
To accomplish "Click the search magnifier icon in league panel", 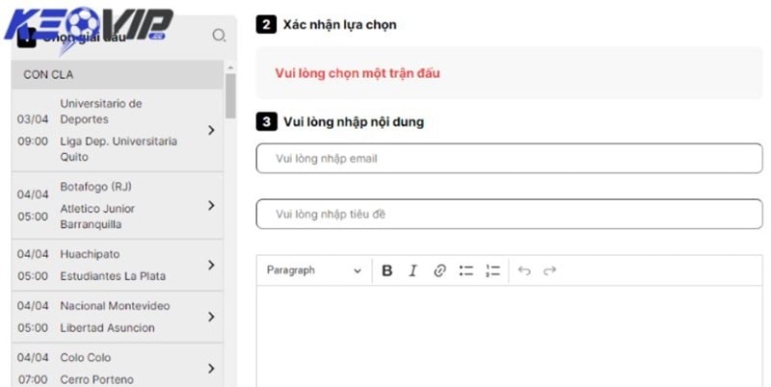I will pos(219,36).
